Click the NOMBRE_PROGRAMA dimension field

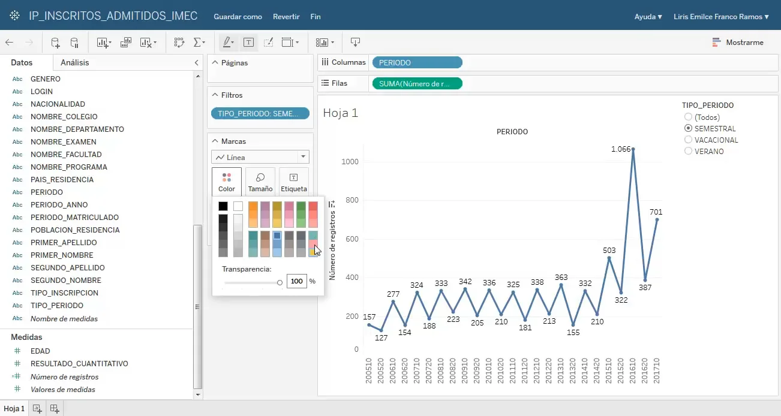point(69,167)
